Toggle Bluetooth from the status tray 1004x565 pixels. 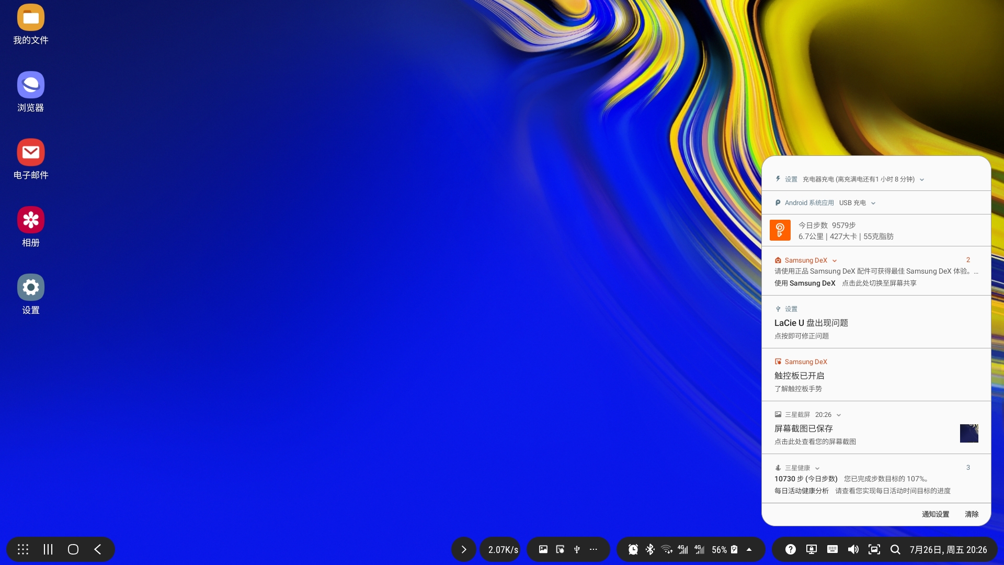(650, 549)
